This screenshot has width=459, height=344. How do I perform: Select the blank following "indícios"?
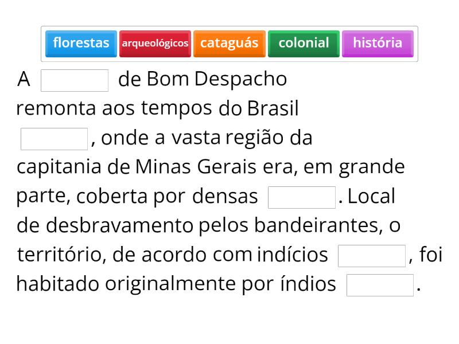[372, 256]
